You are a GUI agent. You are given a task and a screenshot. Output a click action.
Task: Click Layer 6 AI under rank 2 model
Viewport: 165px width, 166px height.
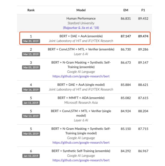(x=81, y=54)
